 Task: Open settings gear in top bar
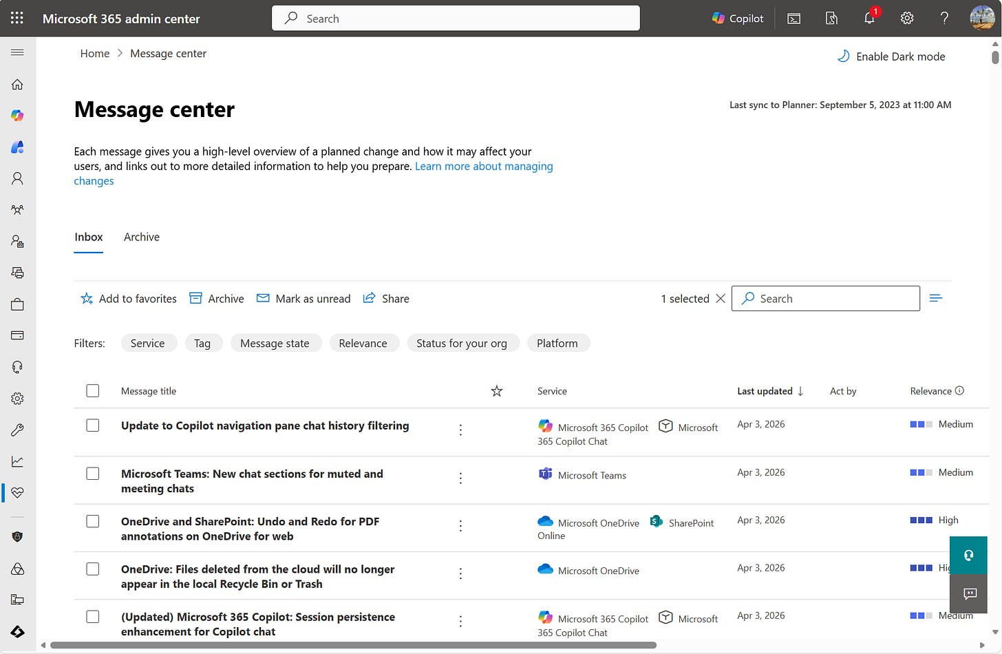[907, 19]
